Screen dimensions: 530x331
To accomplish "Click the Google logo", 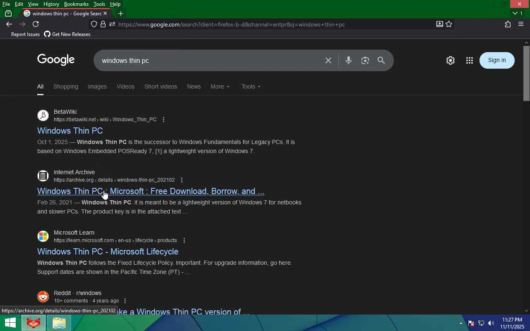I will (56, 60).
